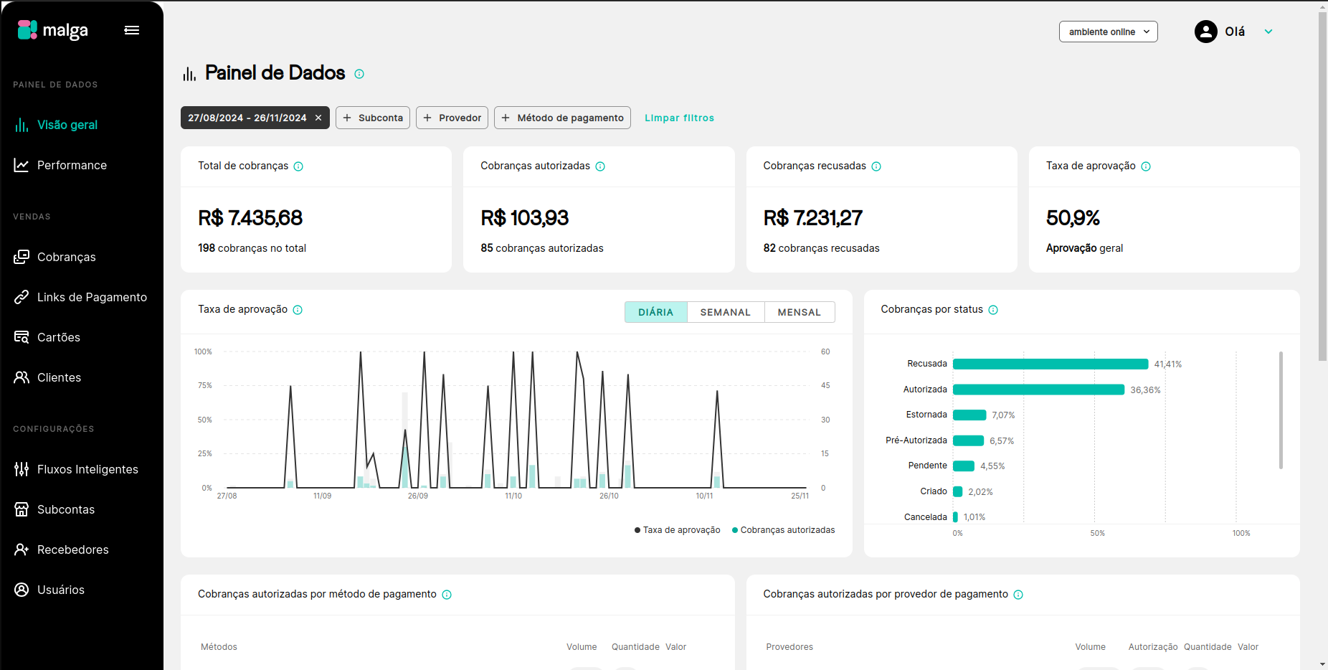1328x670 pixels.
Task: Expand user menu chevron next to Olá
Action: [1268, 32]
